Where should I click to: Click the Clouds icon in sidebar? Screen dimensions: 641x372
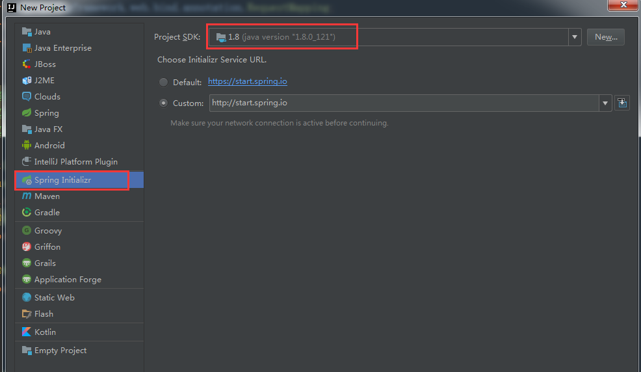(x=27, y=97)
